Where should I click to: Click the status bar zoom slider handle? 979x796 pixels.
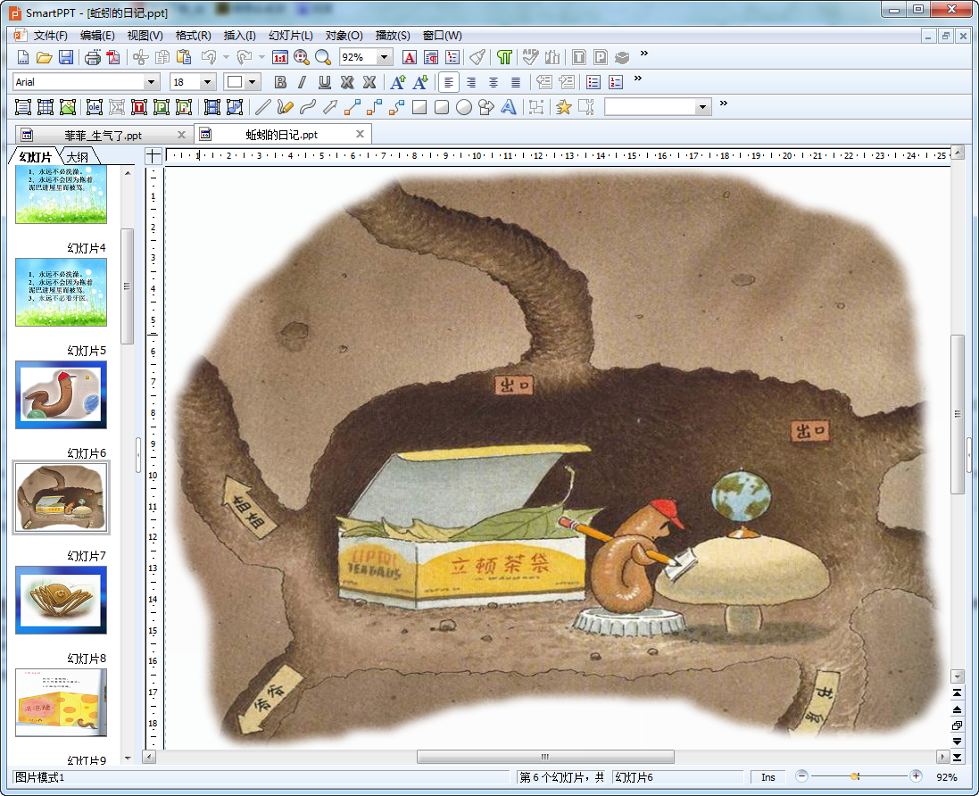click(855, 776)
